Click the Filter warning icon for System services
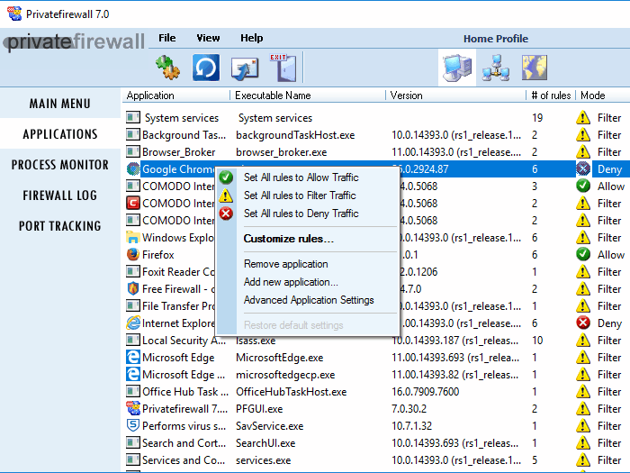The height and width of the screenshot is (473, 630). 583,118
